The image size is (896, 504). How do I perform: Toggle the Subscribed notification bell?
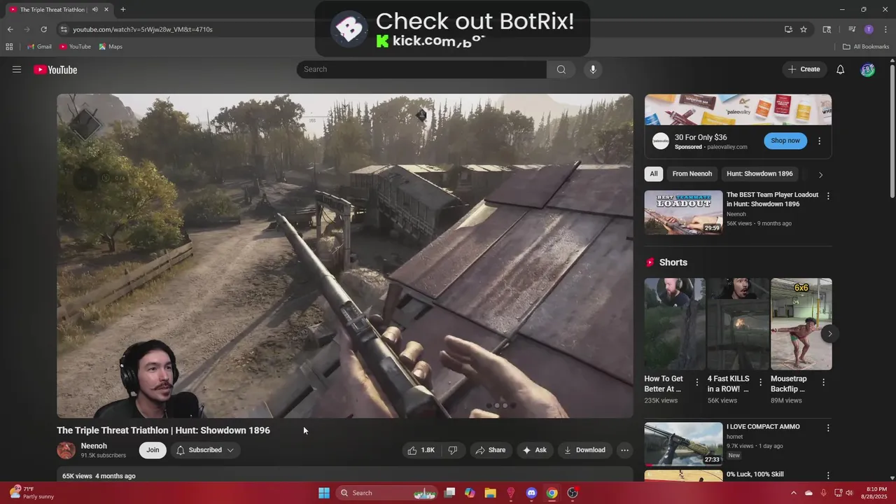click(181, 450)
